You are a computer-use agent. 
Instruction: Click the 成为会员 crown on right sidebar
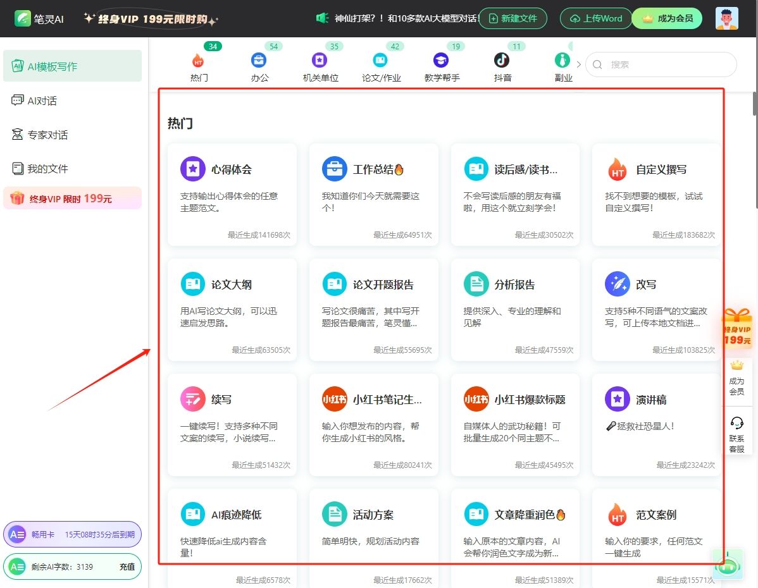click(736, 365)
